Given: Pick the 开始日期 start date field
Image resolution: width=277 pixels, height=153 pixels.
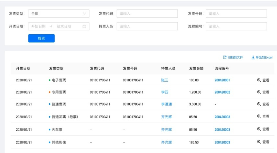Looking at the screenshot, I should pos(38,26).
